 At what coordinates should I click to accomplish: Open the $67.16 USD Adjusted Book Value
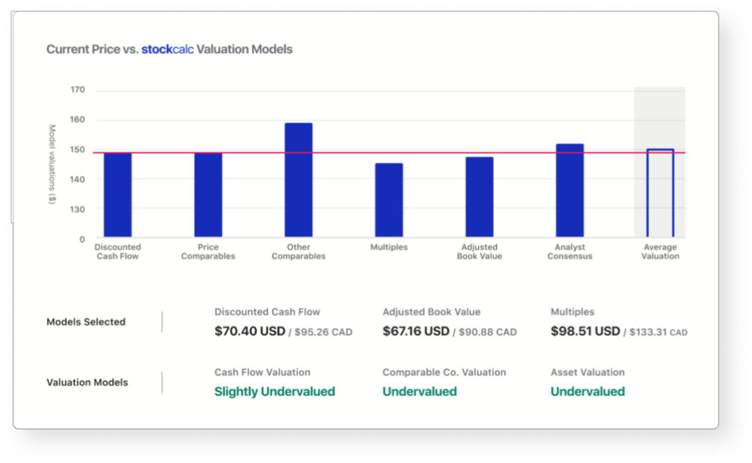[x=416, y=331]
